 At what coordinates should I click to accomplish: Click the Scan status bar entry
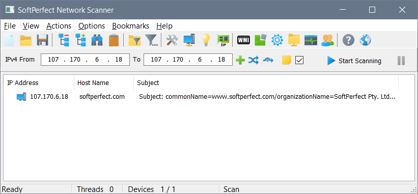(x=231, y=189)
